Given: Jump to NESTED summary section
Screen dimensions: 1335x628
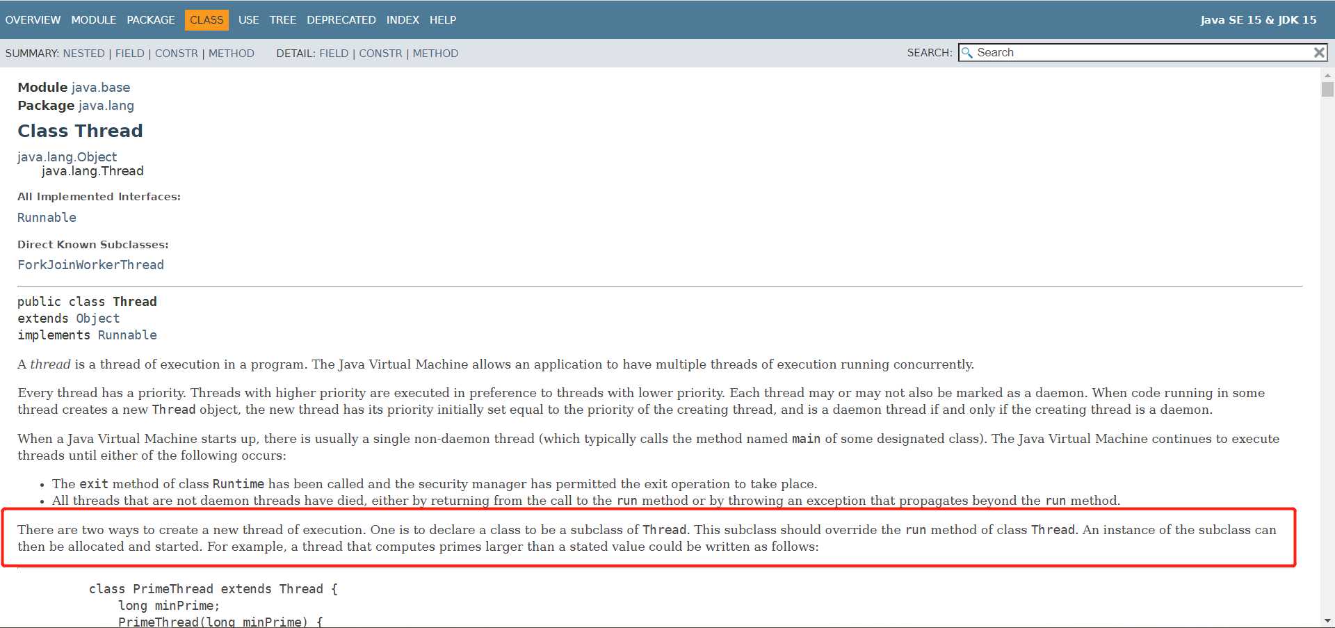Looking at the screenshot, I should pyautogui.click(x=83, y=54).
